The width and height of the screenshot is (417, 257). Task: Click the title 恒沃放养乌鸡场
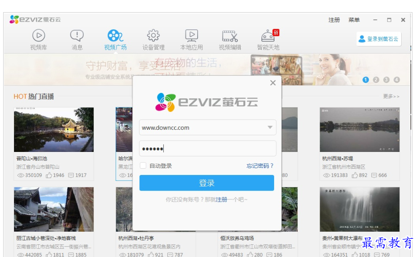tap(237, 238)
